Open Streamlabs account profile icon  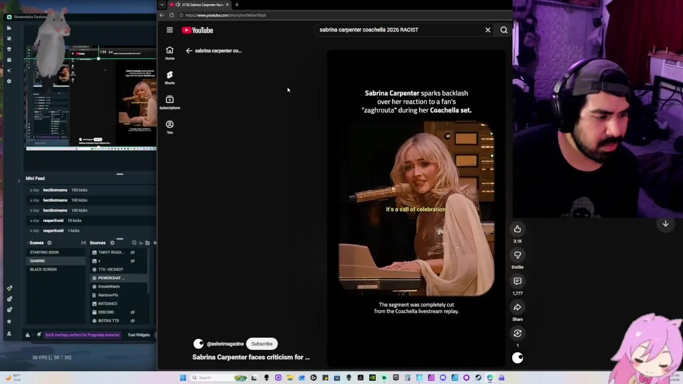pos(9,334)
